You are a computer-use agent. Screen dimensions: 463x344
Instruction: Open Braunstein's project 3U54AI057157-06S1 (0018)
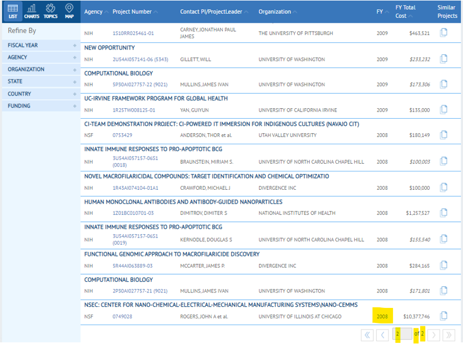(135, 161)
